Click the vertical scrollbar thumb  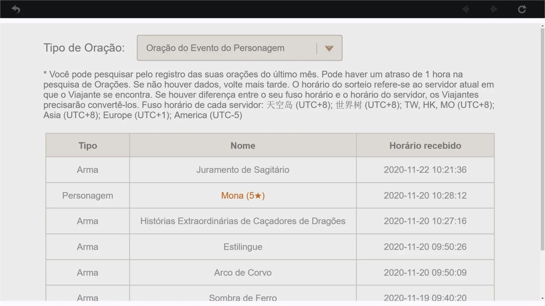(x=543, y=139)
